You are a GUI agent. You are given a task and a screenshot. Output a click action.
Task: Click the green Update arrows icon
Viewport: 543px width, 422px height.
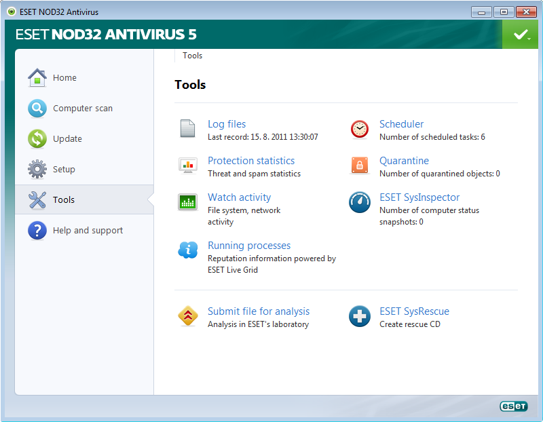tap(37, 139)
